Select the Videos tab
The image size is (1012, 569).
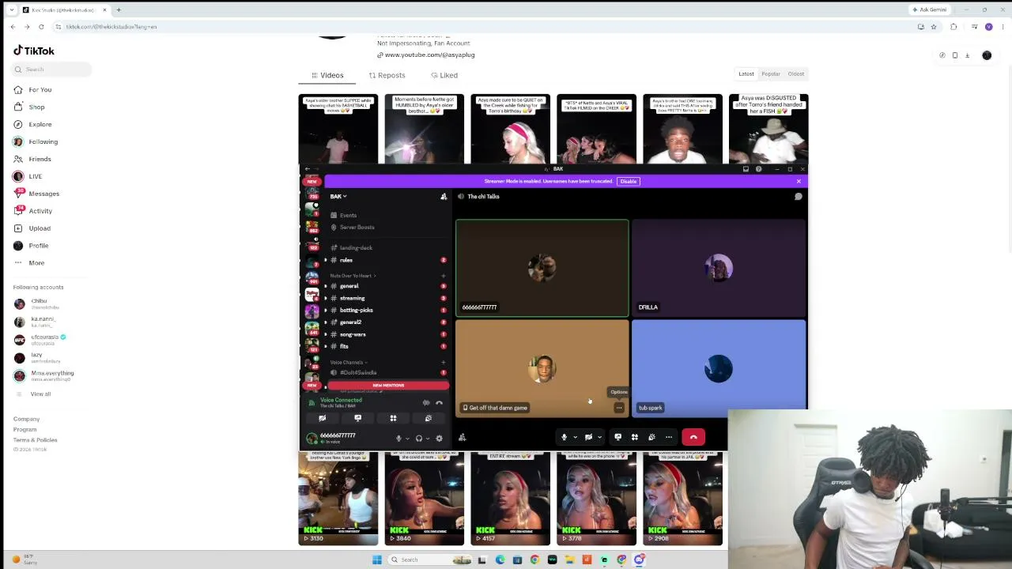(327, 75)
